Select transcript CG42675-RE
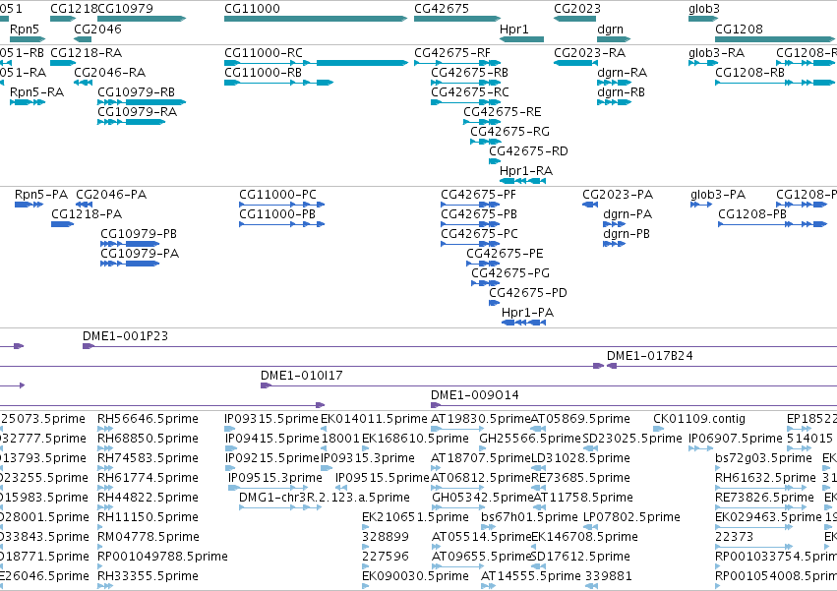Image resolution: width=837 pixels, height=591 pixels. (x=482, y=122)
